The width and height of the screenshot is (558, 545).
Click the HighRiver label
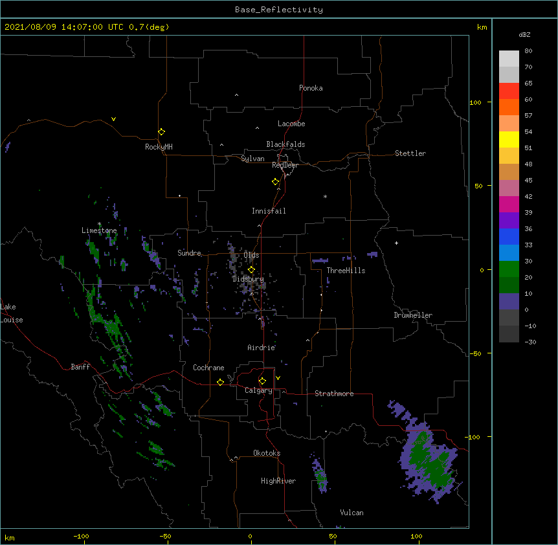coord(278,481)
